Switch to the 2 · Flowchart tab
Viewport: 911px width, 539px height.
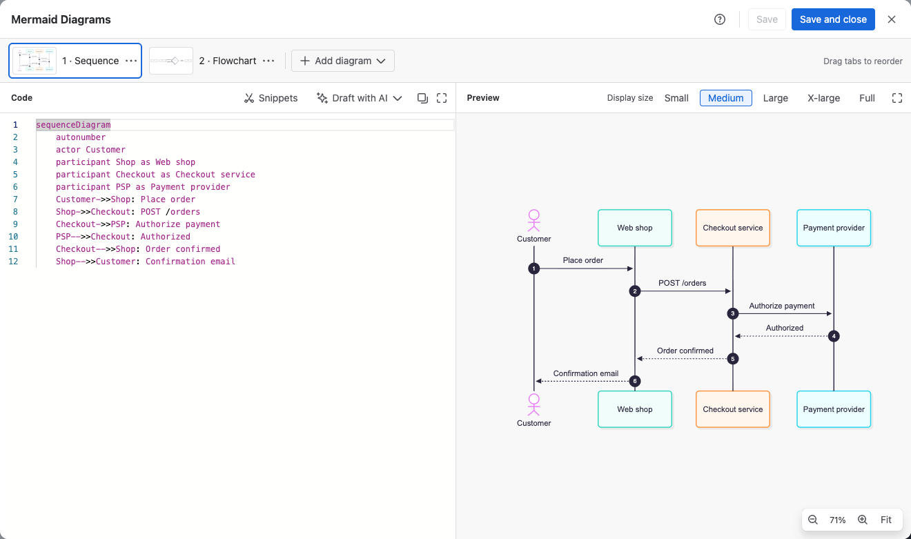point(213,61)
